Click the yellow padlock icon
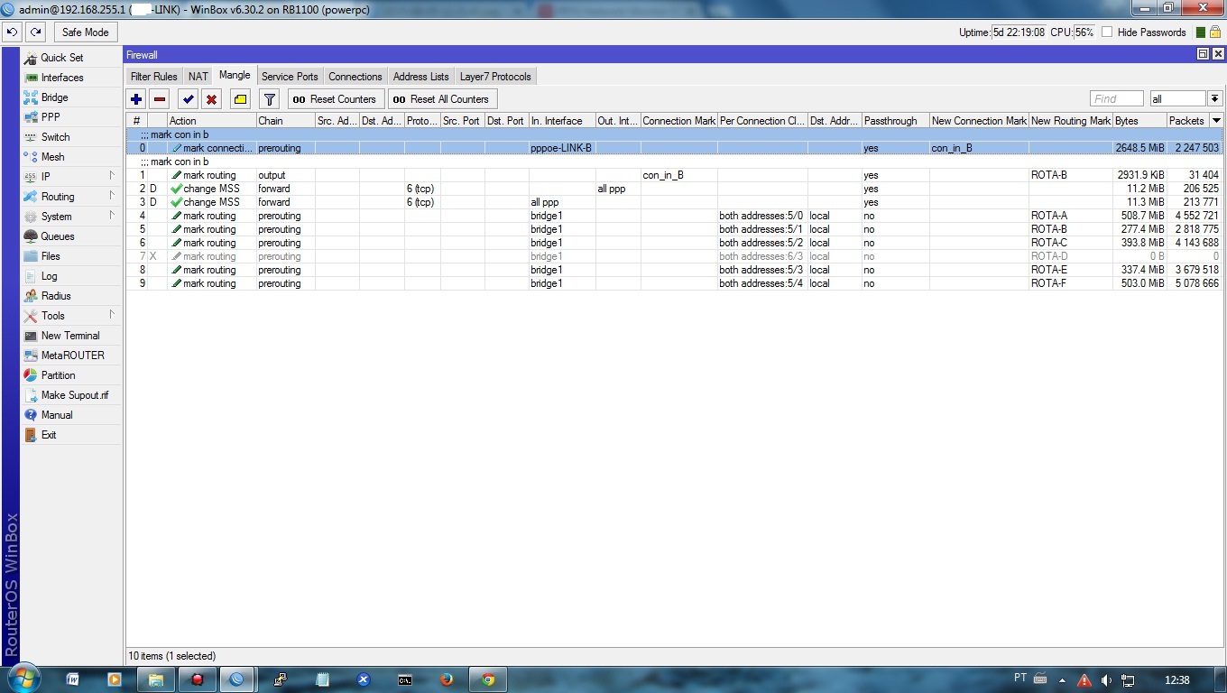This screenshot has height=693, width=1227. [1215, 32]
